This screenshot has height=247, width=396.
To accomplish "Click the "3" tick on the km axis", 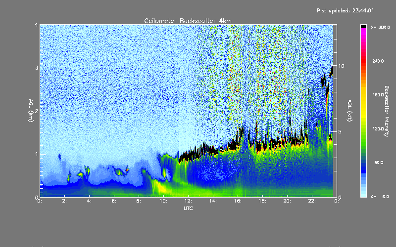I will click(x=37, y=68).
